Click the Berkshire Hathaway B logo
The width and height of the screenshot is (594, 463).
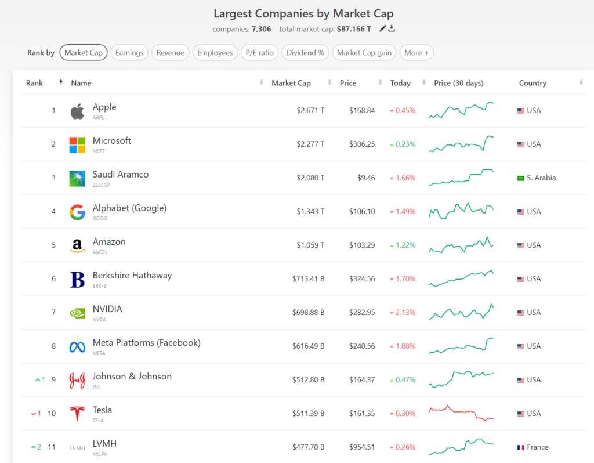[77, 280]
